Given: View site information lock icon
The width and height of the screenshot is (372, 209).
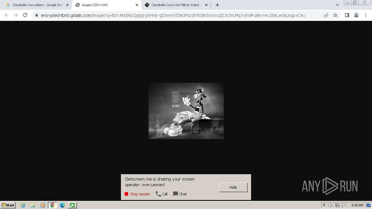Looking at the screenshot, I should (37, 15).
